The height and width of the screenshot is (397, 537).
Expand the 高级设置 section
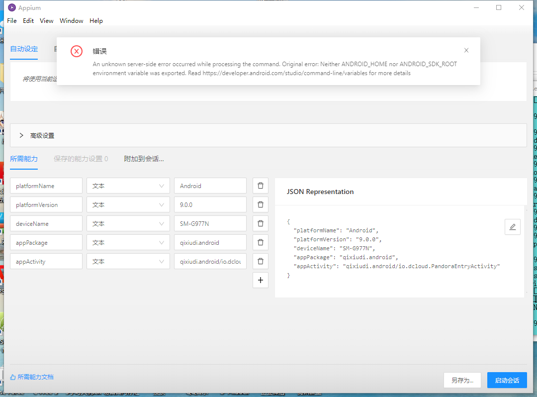(268, 135)
